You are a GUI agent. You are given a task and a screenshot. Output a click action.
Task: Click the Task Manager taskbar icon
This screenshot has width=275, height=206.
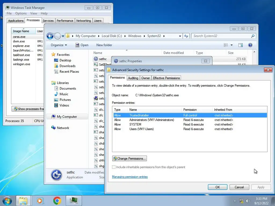pyautogui.click(x=74, y=201)
